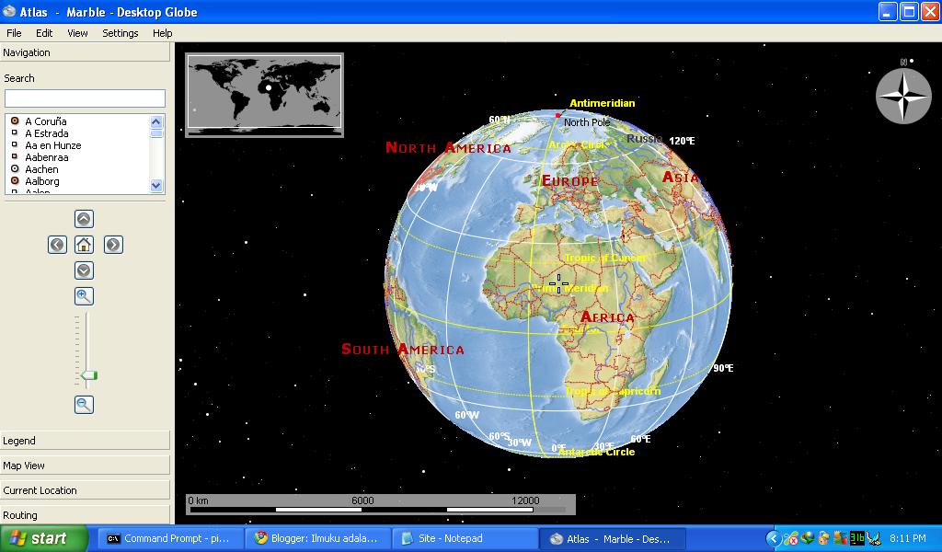Switch to Command Prompt taskbar button
This screenshot has height=552, width=942.
170,539
